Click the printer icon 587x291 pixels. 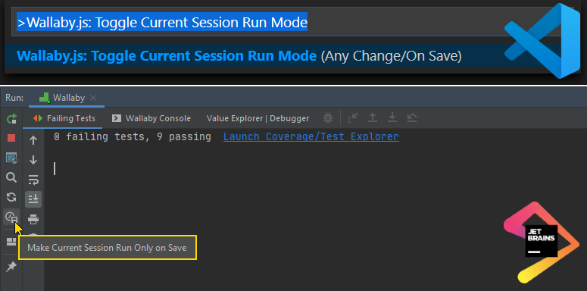coord(33,219)
